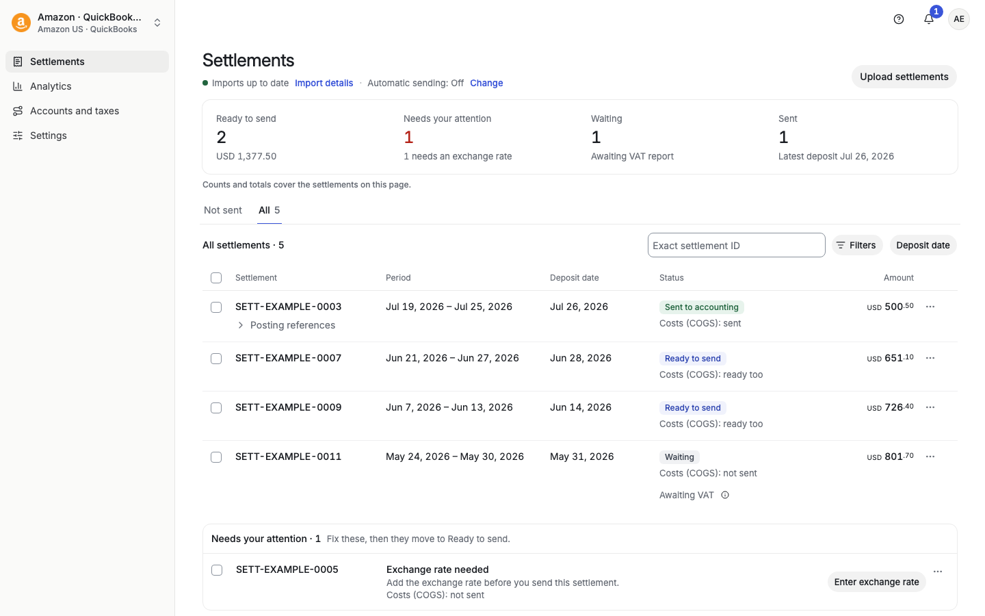The height and width of the screenshot is (616, 985).
Task: Check the SETT-EXAMPLE-0007 checkbox
Action: click(216, 359)
